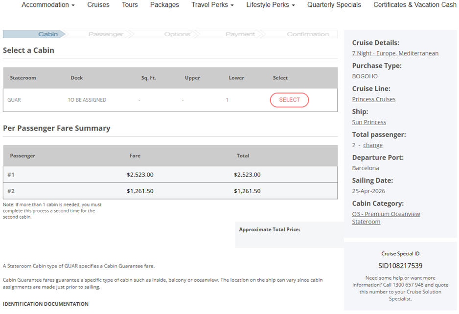Click the 7 Night Europe Mediterranean link

[x=395, y=53]
